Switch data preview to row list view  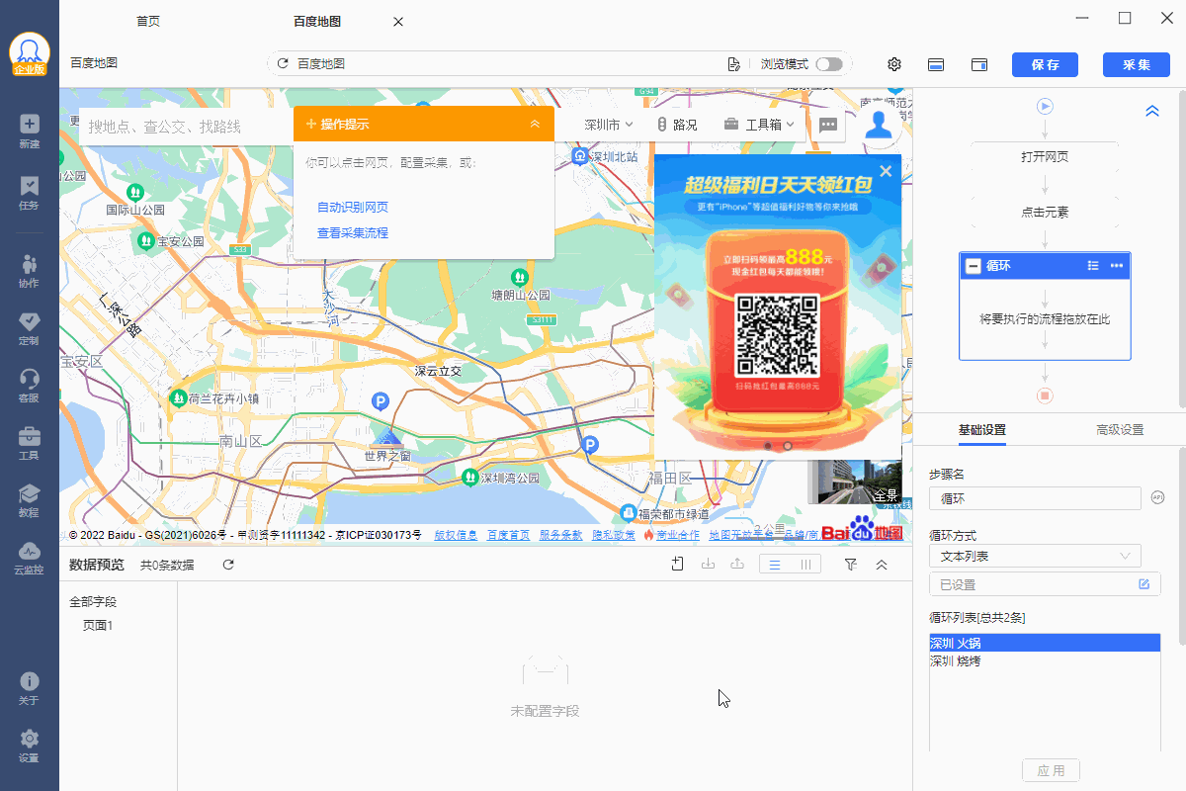(776, 565)
